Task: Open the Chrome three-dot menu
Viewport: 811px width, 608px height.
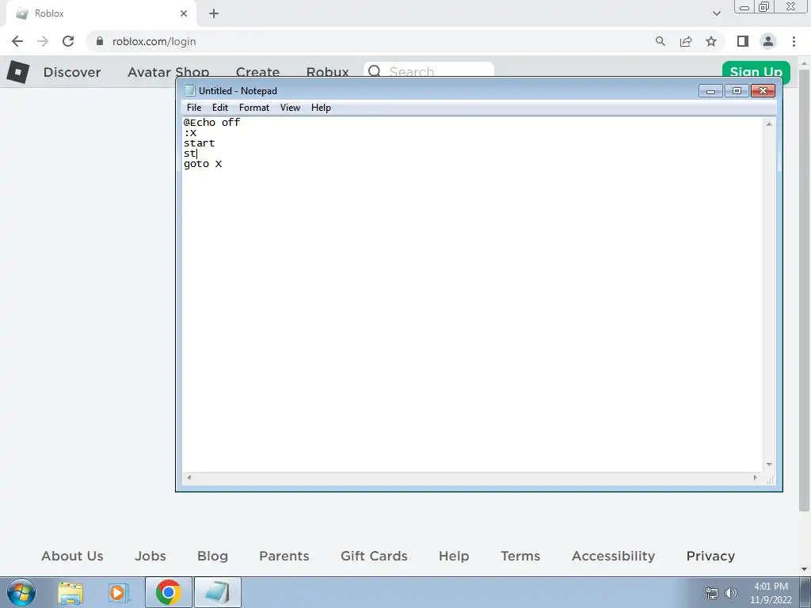Action: tap(794, 41)
